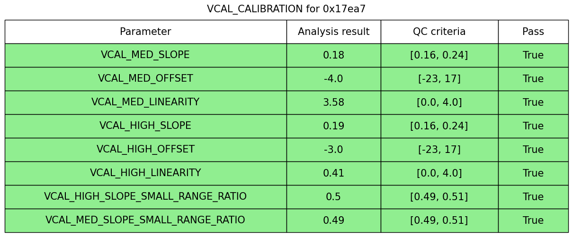Click the Analysis result column header

[x=333, y=32]
